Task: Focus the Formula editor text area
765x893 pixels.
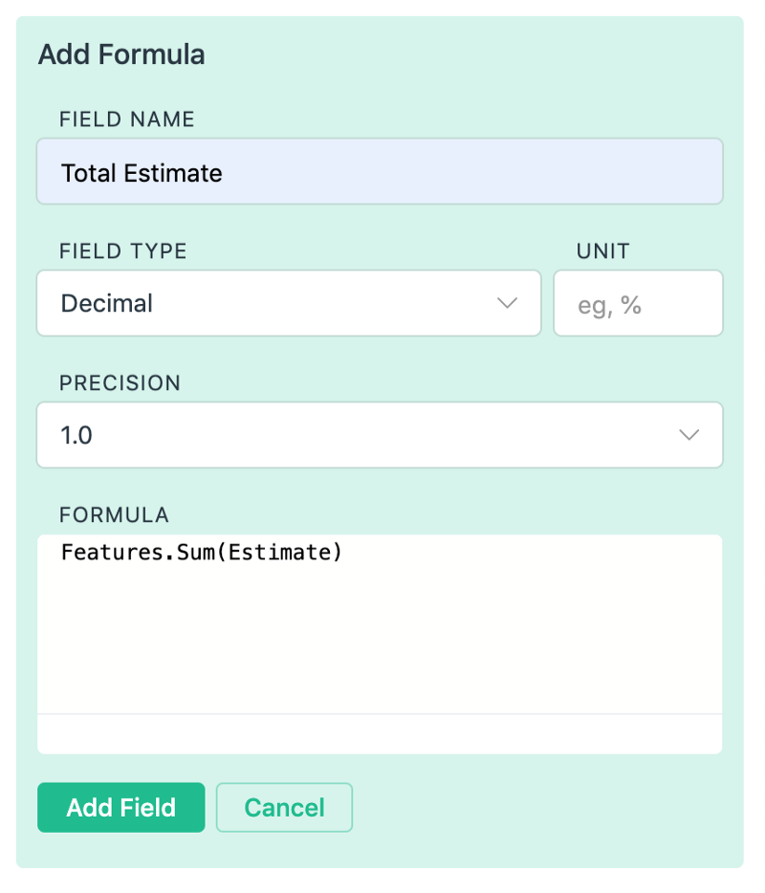Action: coord(379,631)
